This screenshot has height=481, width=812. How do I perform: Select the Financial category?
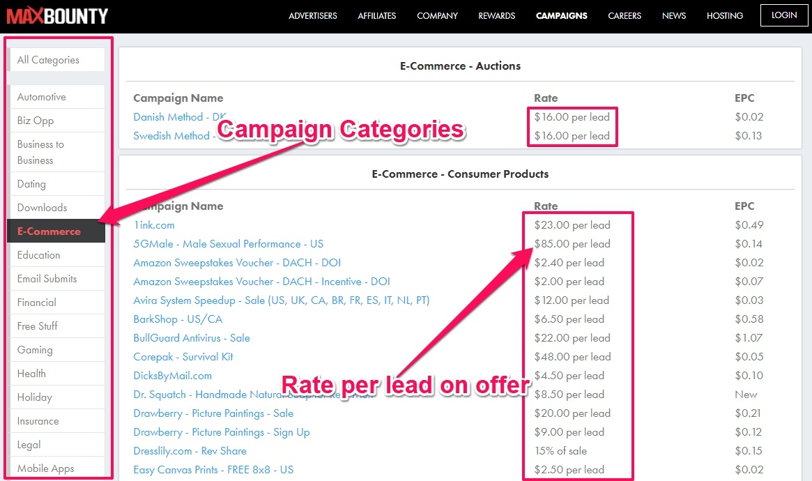57,303
